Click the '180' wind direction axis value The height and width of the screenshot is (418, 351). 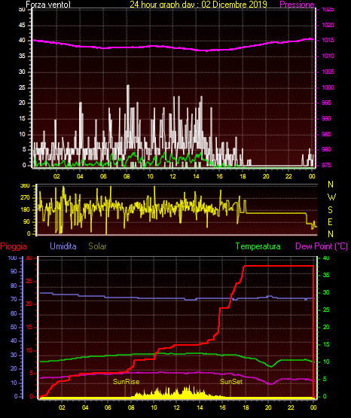pyautogui.click(x=25, y=210)
